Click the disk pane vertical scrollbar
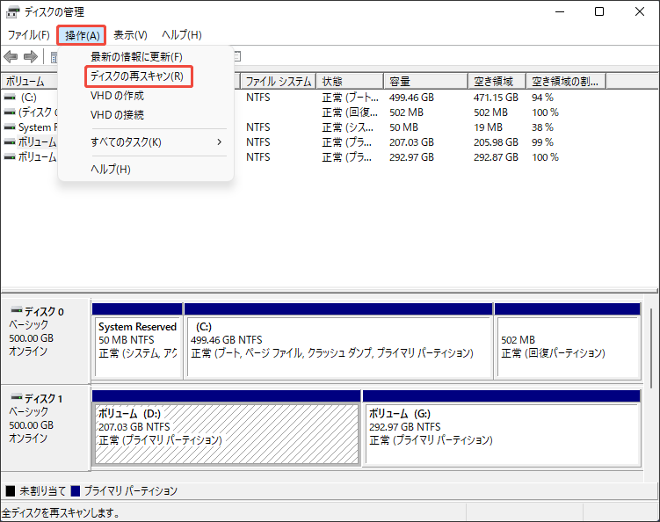Image resolution: width=660 pixels, height=522 pixels. tap(651, 349)
